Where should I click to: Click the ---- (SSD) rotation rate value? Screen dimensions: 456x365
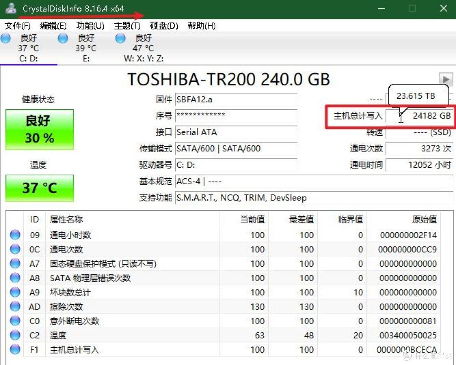[x=419, y=132]
